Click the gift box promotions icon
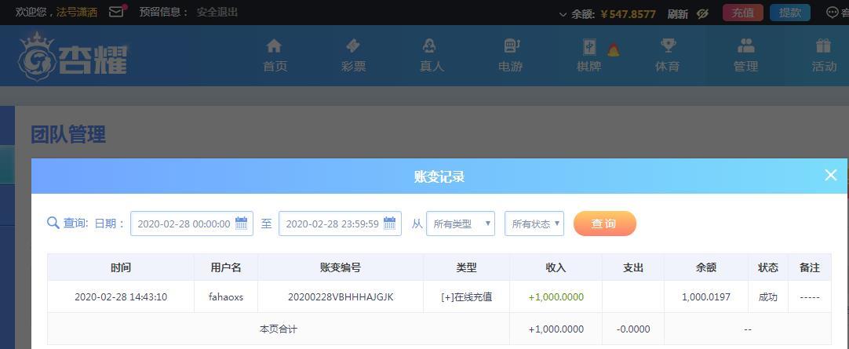This screenshot has width=849, height=349. 824,46
